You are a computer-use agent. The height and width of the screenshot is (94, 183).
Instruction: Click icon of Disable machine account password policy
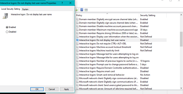tap(77, 26)
